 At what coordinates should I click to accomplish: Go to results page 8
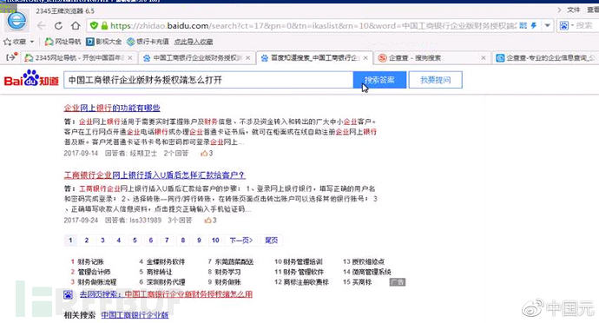pyautogui.click(x=183, y=240)
